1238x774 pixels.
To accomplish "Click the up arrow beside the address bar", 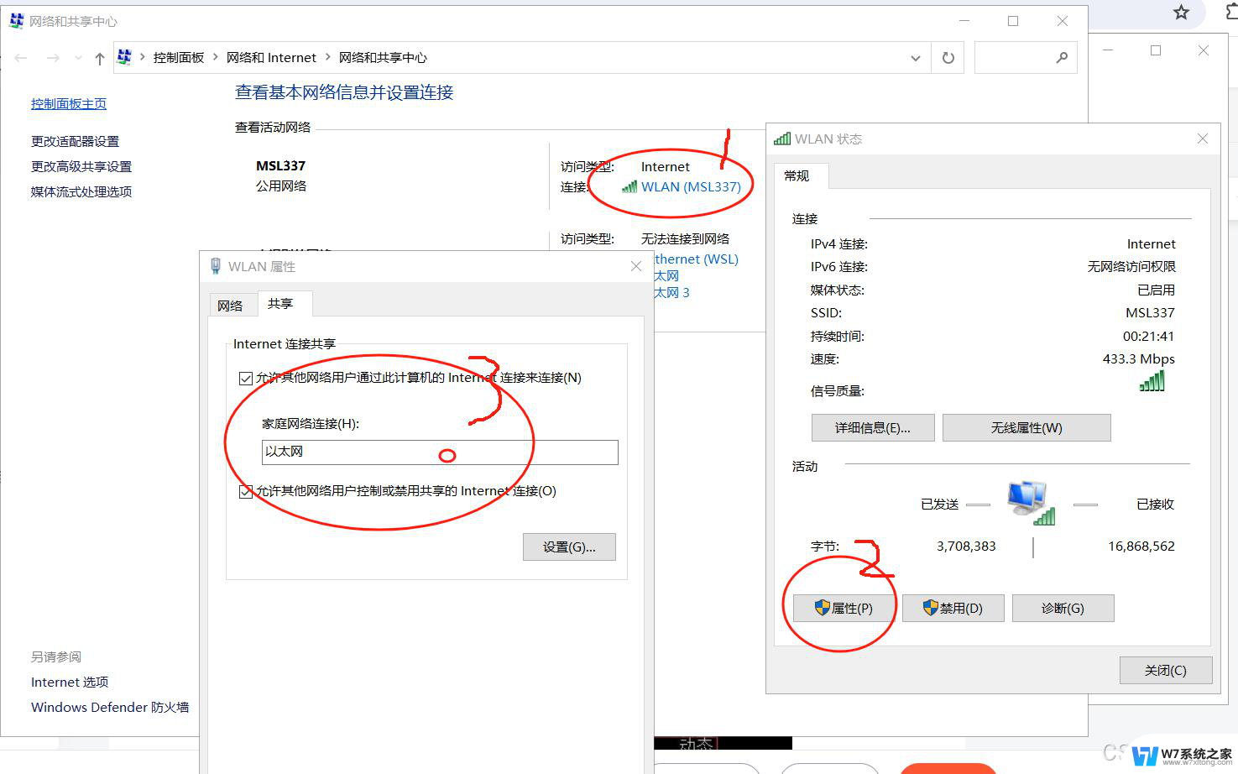I will point(100,58).
